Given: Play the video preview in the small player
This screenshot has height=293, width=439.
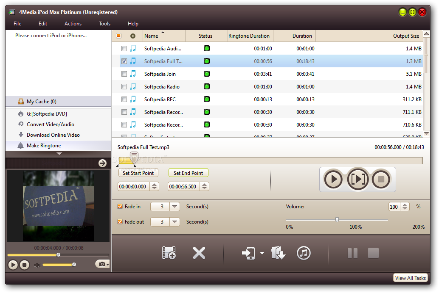Looking at the screenshot, I should coord(13,265).
